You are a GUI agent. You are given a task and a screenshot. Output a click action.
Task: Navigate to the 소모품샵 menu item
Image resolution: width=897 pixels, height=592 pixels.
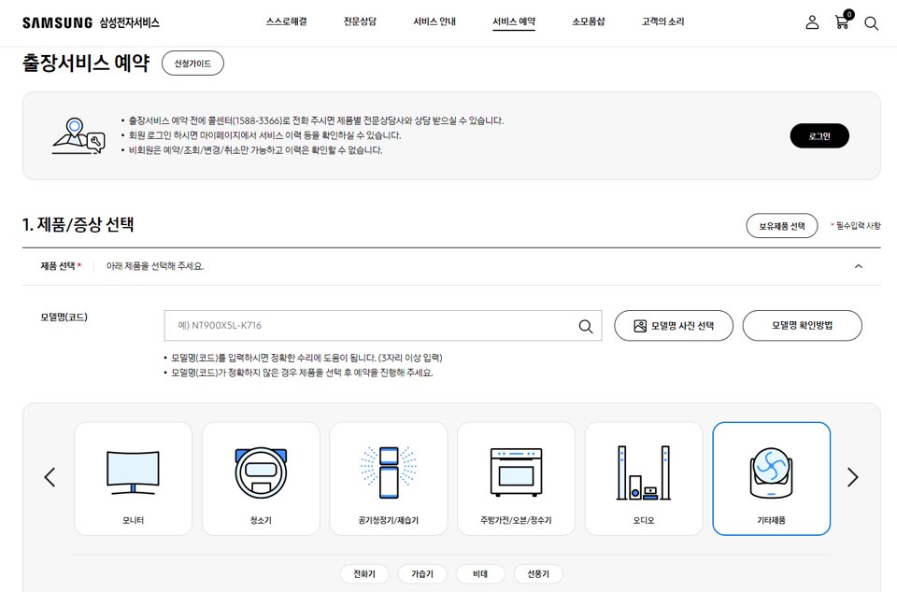tap(587, 20)
